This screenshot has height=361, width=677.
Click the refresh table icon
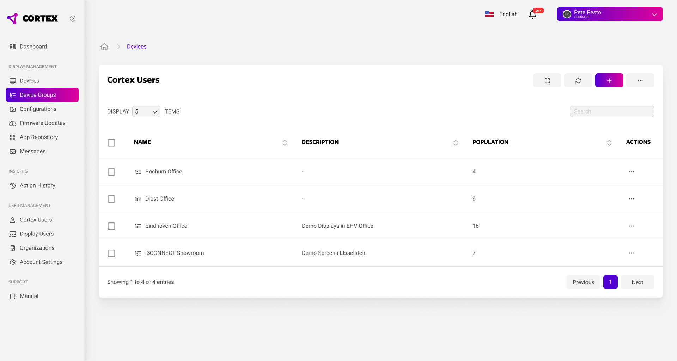[x=578, y=81]
